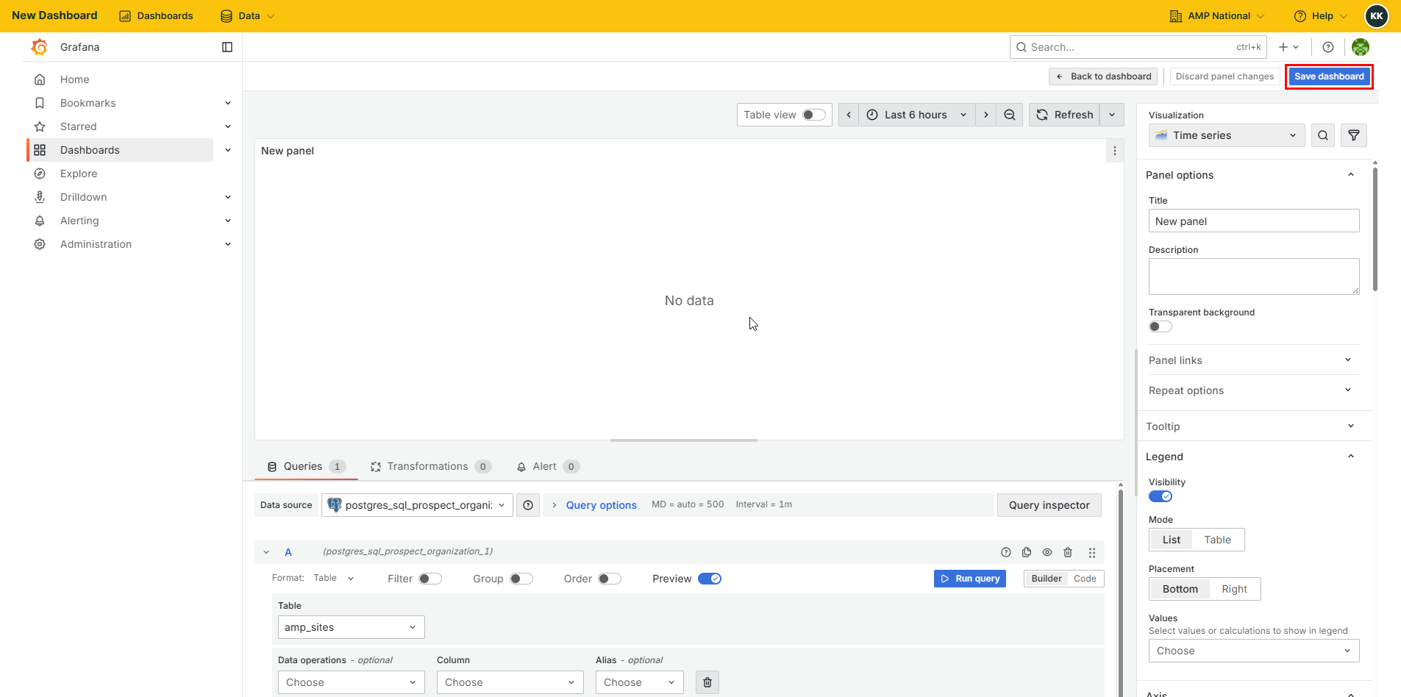Click the Run query button
Image resolution: width=1401 pixels, height=697 pixels.
point(970,579)
